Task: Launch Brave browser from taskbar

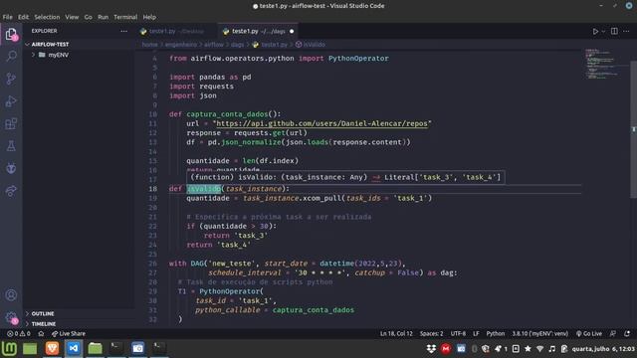Action: [52, 348]
